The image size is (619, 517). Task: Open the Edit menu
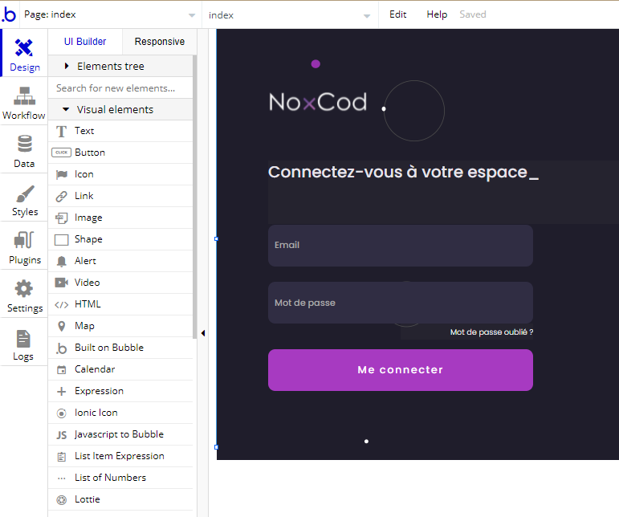397,14
